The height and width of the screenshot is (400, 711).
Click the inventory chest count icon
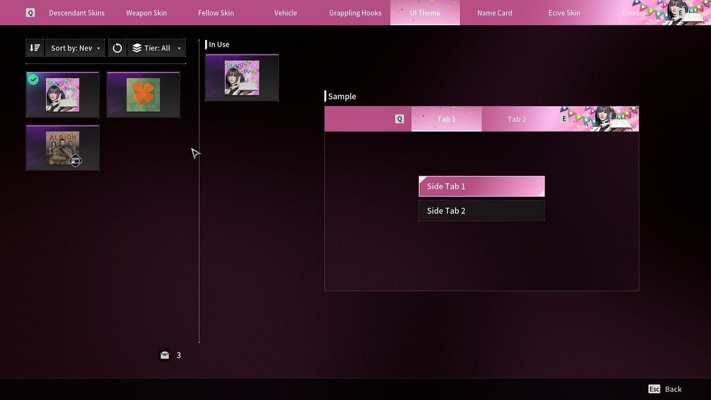(x=164, y=355)
